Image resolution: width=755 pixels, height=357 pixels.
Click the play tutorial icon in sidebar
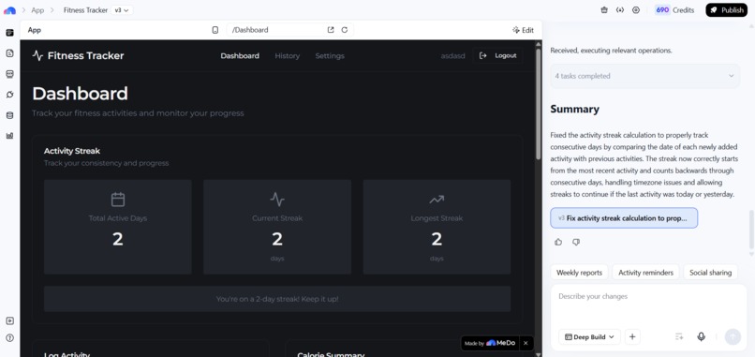point(9,320)
